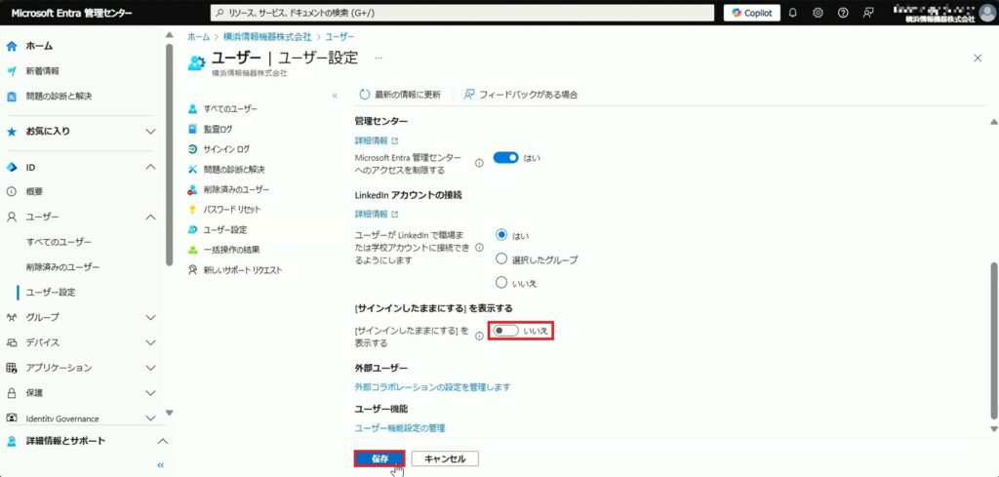Viewport: 999px width, 477px height.
Task: Click the サインイン ログ icon
Action: (193, 149)
